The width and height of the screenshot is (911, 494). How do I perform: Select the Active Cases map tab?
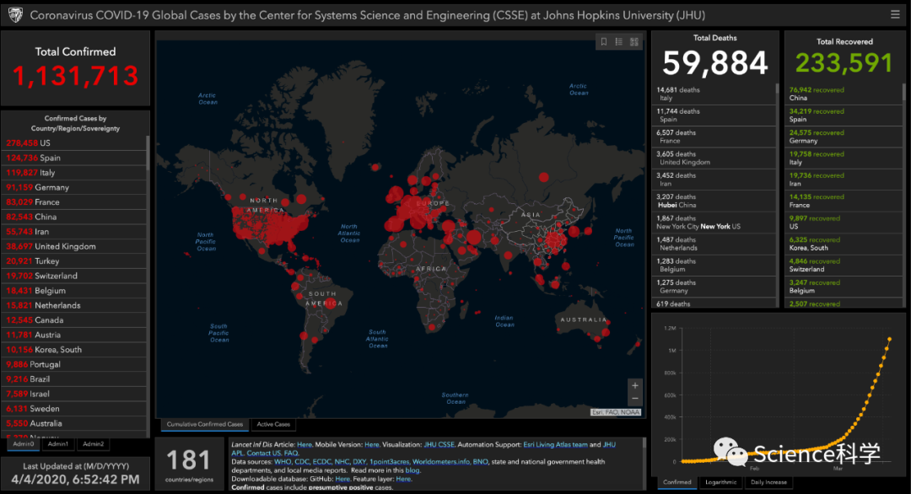[x=273, y=424]
